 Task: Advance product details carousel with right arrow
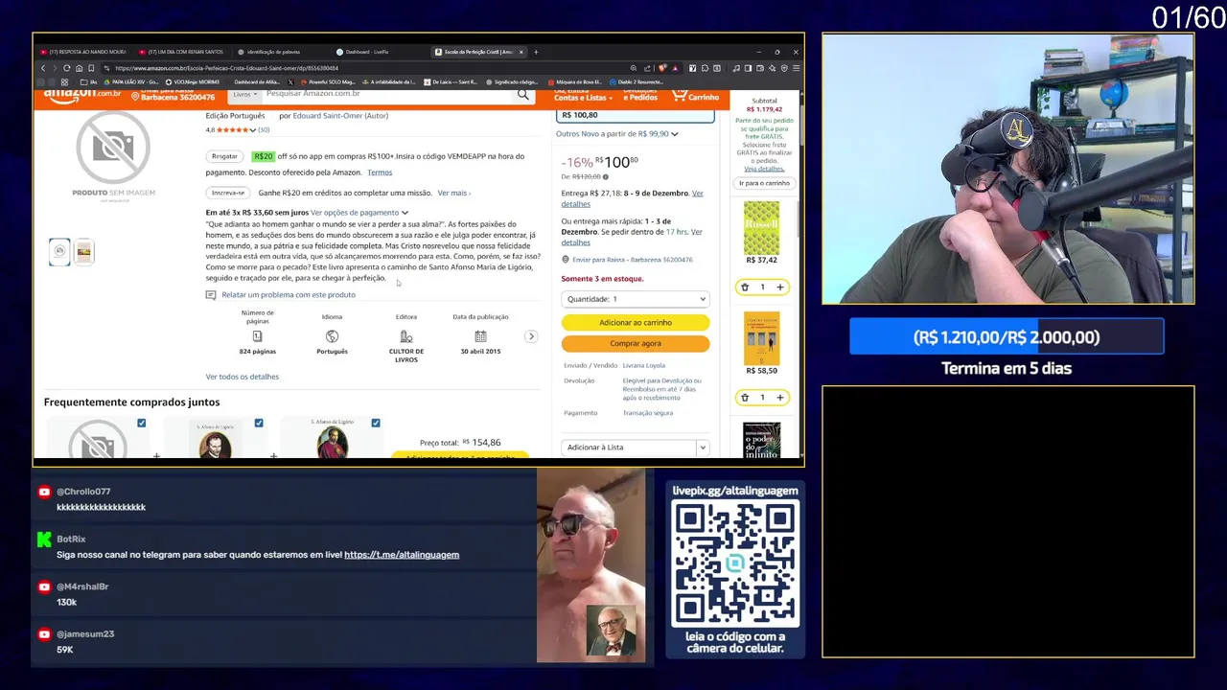point(531,336)
